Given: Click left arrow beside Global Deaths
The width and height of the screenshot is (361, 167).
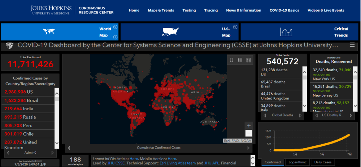Looking at the screenshot, I should click(x=265, y=115).
